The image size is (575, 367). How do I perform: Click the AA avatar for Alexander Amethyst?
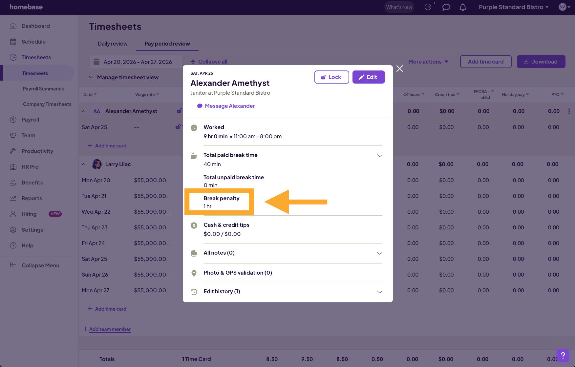coord(97,111)
